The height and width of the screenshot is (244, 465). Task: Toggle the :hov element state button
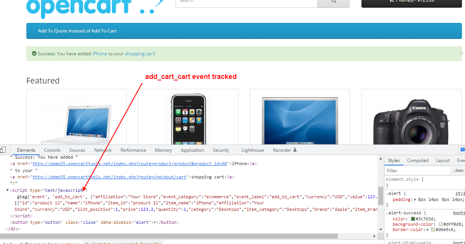tap(459, 171)
